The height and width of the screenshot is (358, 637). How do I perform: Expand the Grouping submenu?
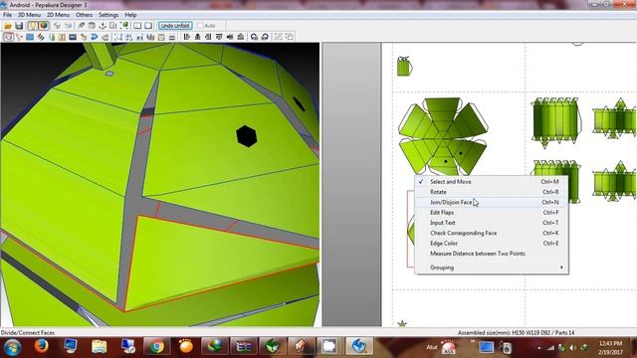click(x=491, y=268)
